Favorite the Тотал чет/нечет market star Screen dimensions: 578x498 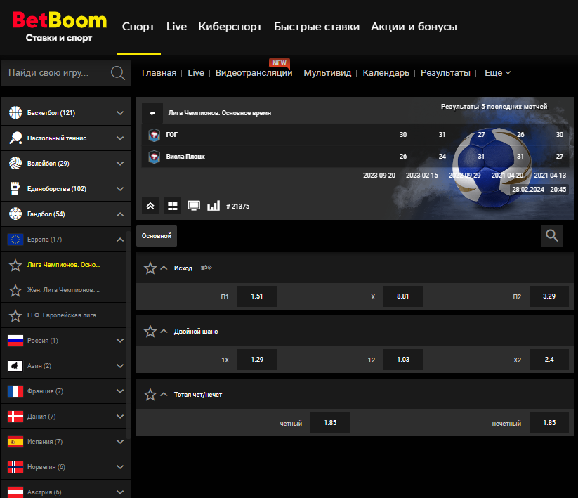pyautogui.click(x=150, y=395)
